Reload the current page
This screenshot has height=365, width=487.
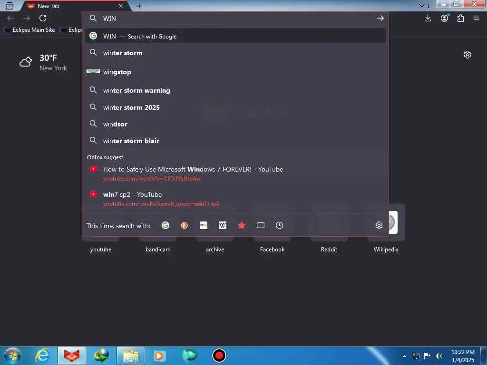click(x=43, y=19)
